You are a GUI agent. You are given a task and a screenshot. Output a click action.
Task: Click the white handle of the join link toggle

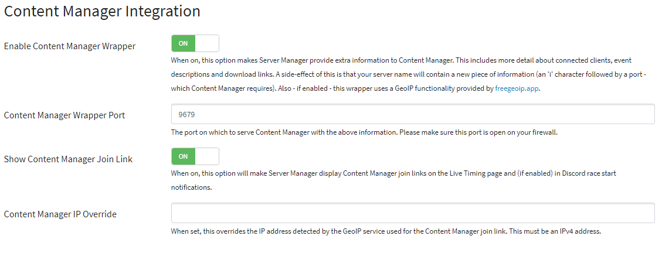pyautogui.click(x=207, y=156)
